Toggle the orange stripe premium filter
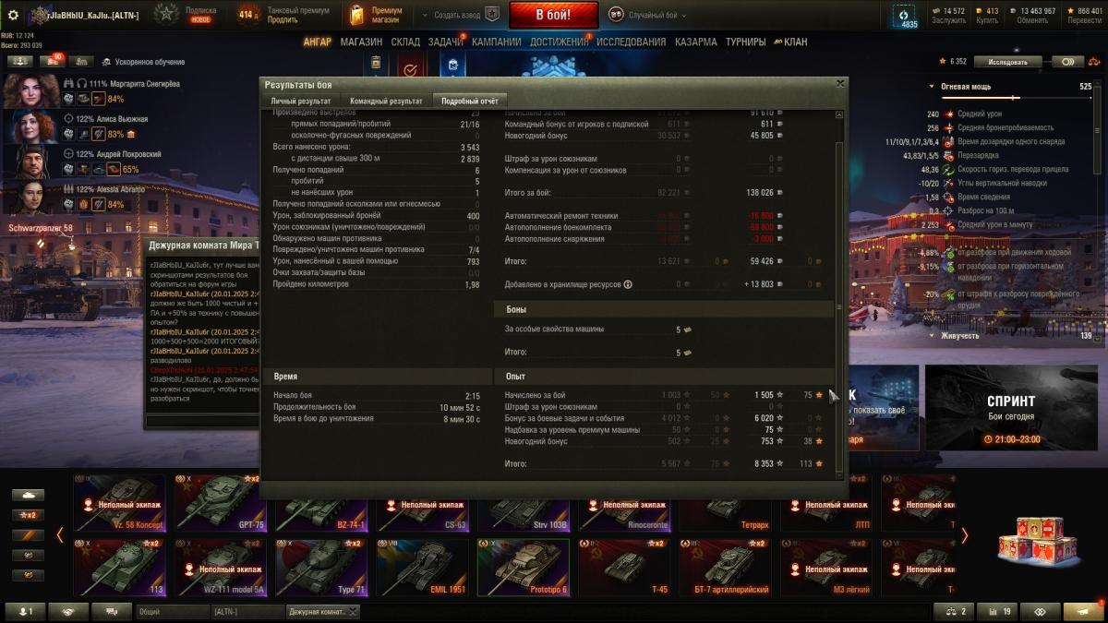This screenshot has width=1108, height=623. coord(28,535)
